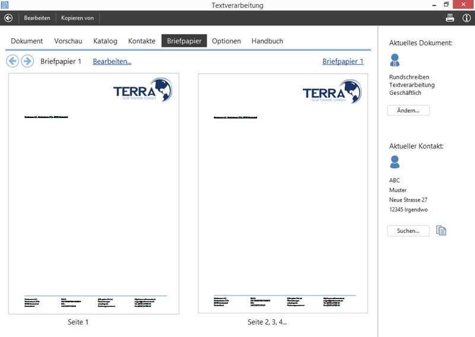Click the ABC contact text

(394, 181)
